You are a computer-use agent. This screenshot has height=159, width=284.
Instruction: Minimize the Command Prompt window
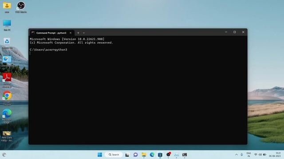pyautogui.click(x=226, y=32)
